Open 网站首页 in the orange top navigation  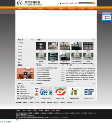pyautogui.click(x=20, y=8)
